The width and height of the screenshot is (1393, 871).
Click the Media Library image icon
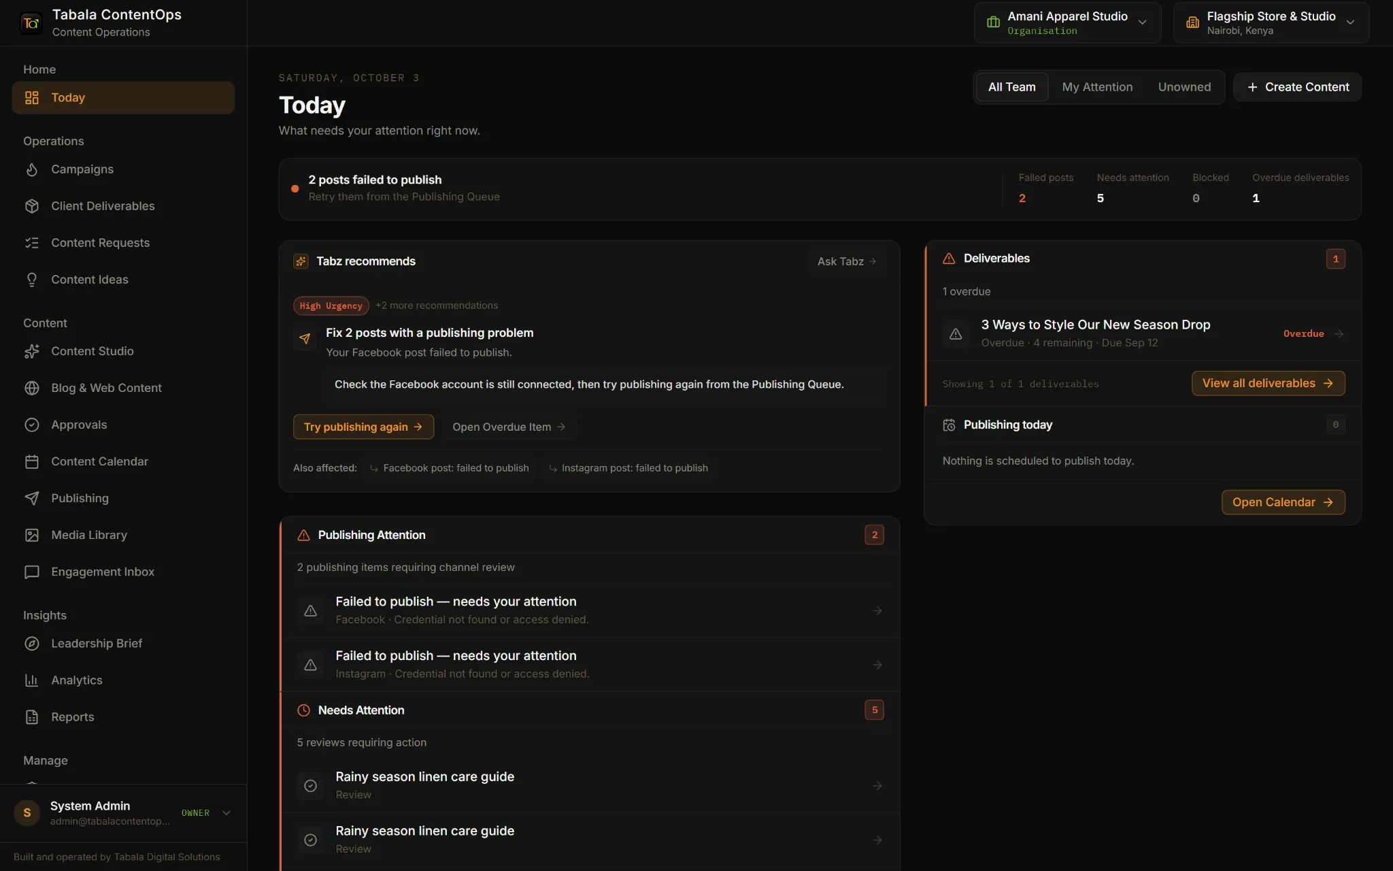pos(31,535)
